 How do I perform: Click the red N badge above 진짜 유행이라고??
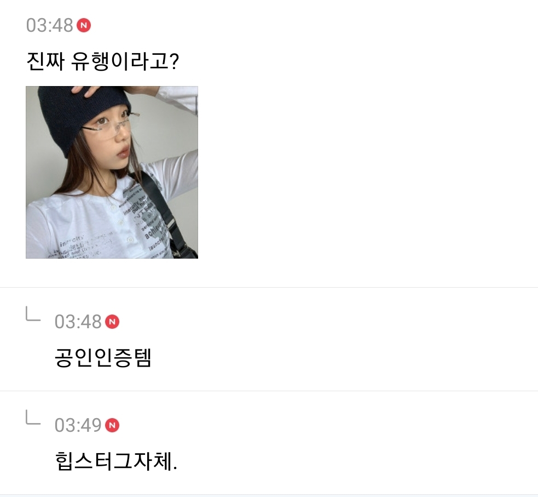tap(83, 25)
